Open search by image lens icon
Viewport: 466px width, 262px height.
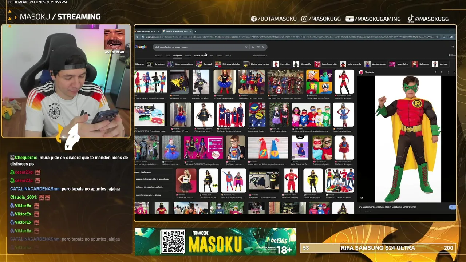point(258,47)
